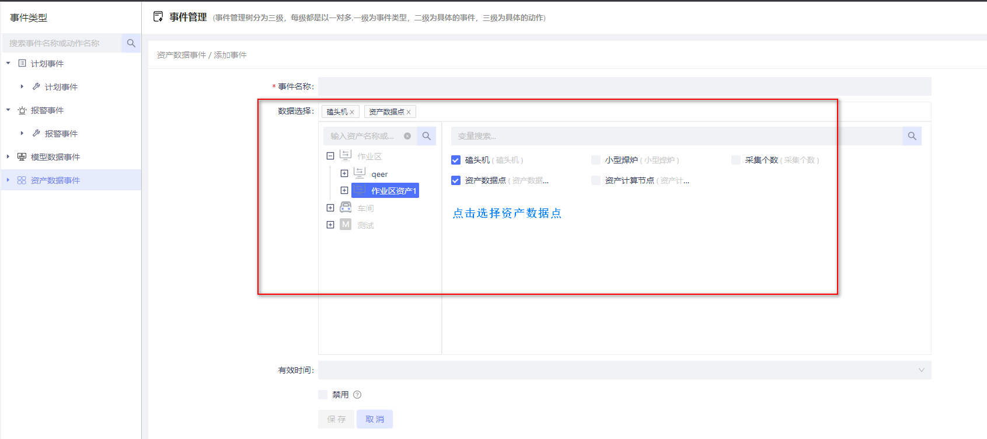Image resolution: width=987 pixels, height=439 pixels.
Task: Enable the 禁用 checkbox
Action: point(323,395)
